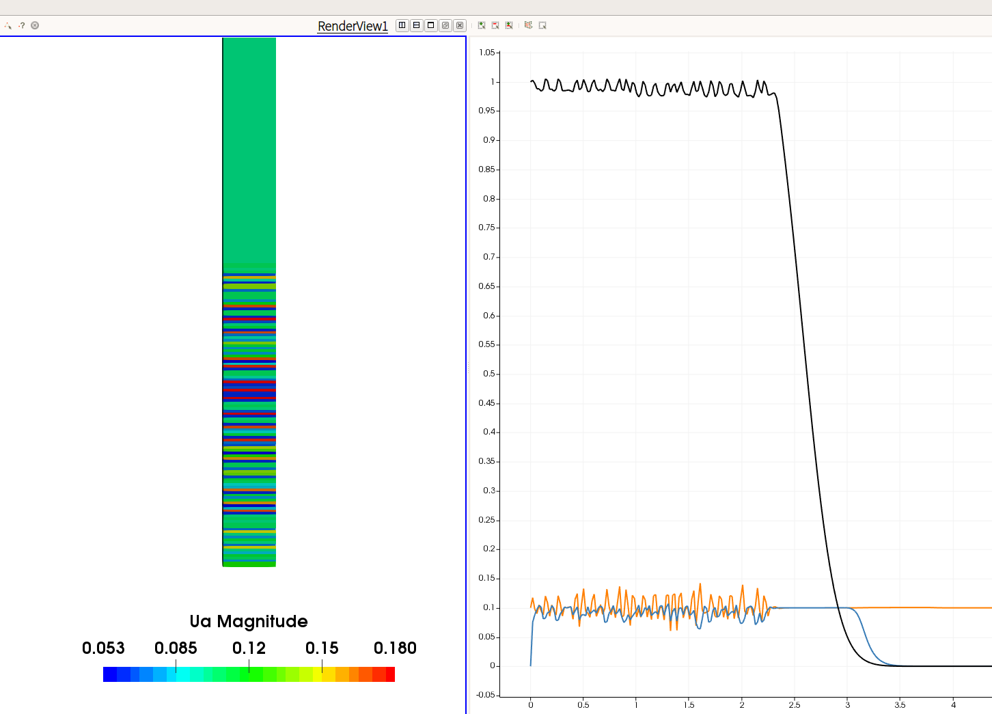Split RenderView1 vertically
Viewport: 992px width, 714px height.
(417, 25)
